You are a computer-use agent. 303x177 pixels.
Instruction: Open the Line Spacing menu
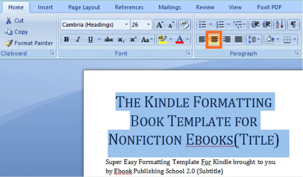tap(254, 39)
